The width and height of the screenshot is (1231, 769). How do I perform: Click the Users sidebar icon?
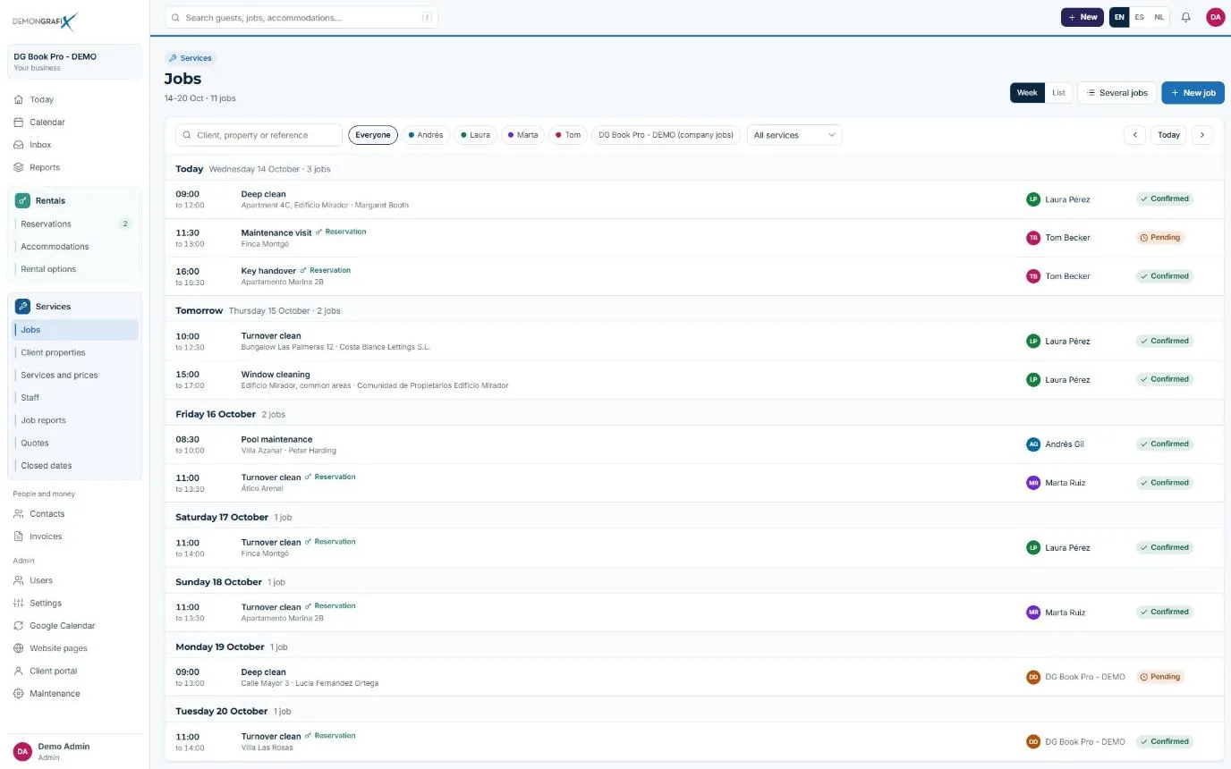coord(19,580)
